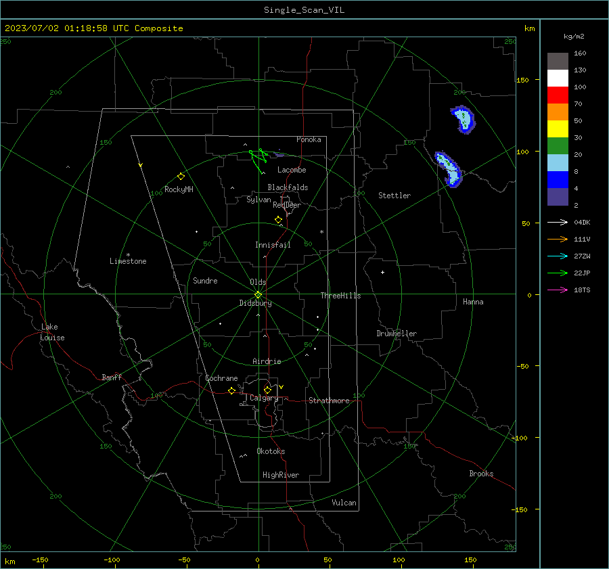Select the dark gray 160 color swatch
Viewport: 609px width, 569px height.
coord(558,61)
